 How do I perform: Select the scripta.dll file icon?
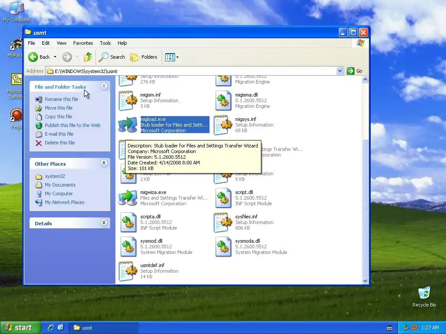click(128, 222)
